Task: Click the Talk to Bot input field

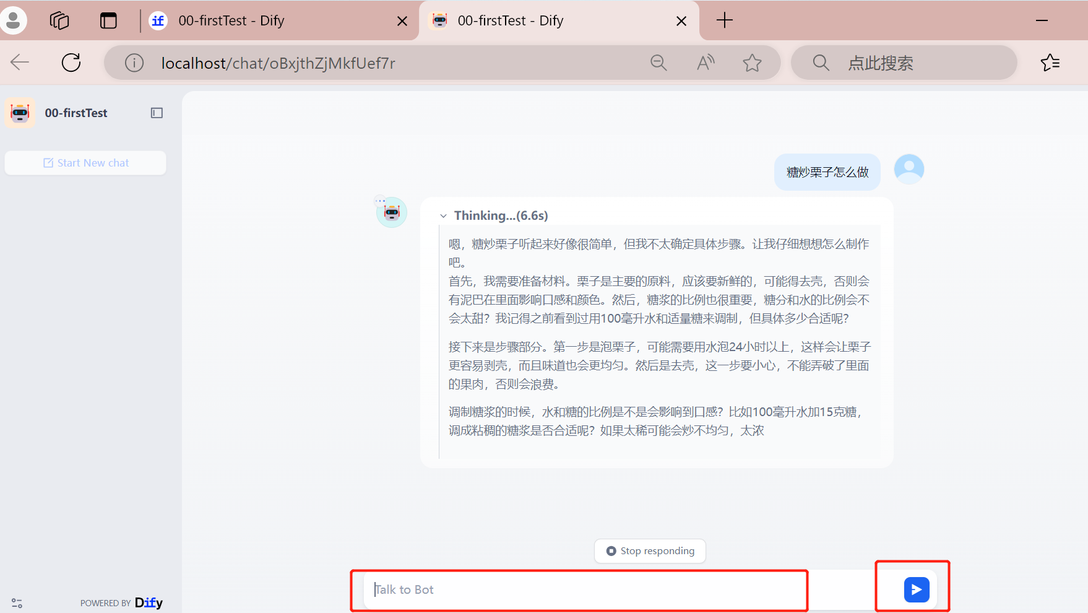Action: click(579, 589)
